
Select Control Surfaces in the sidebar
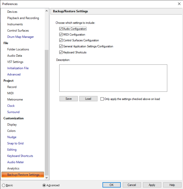coord(18,30)
